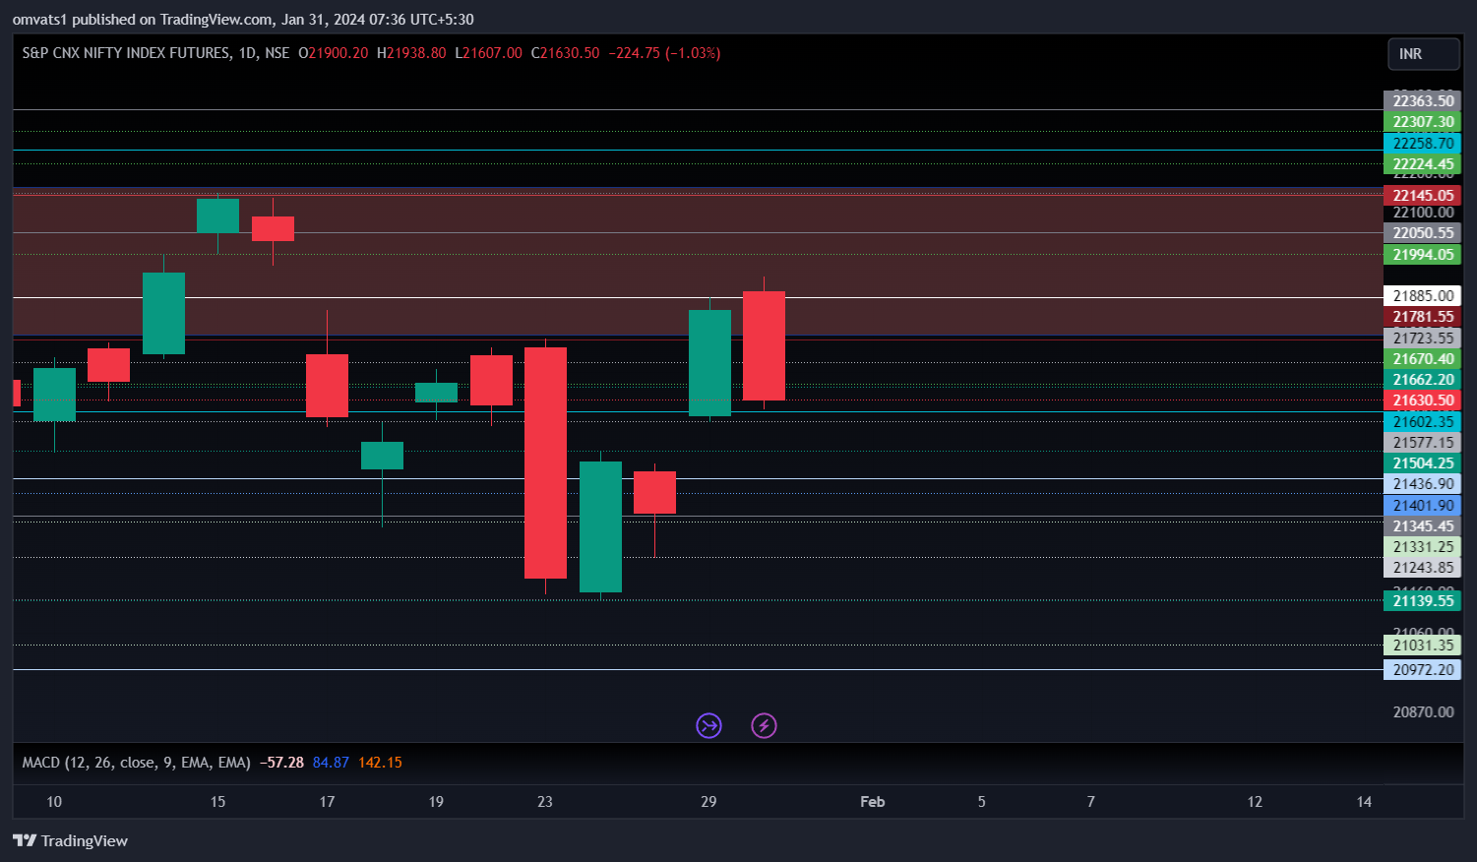Click the 21139.55 green price label
Image resolution: width=1477 pixels, height=862 pixels.
pyautogui.click(x=1423, y=601)
